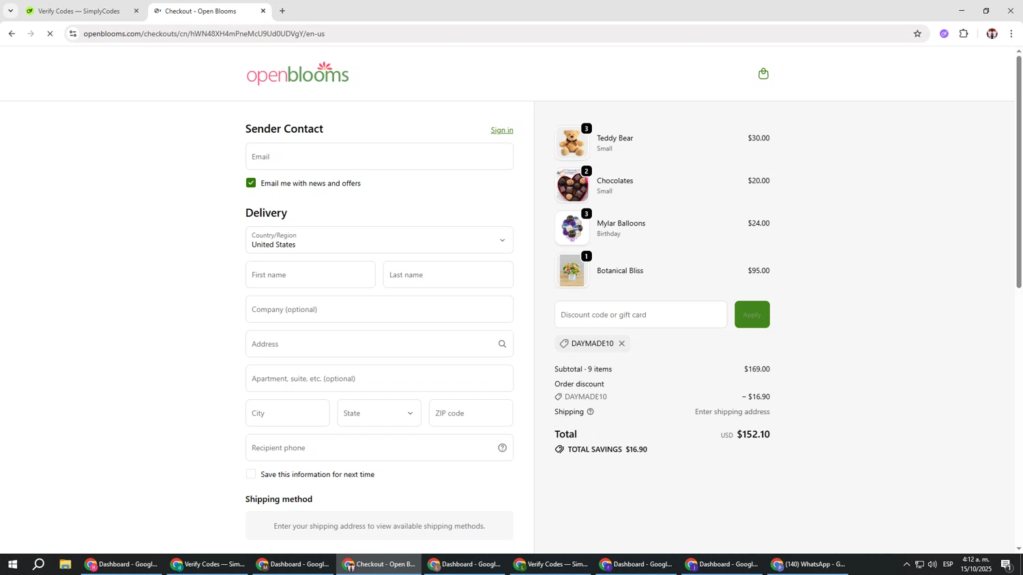
Task: Click the ZIP code field
Action: (471, 413)
